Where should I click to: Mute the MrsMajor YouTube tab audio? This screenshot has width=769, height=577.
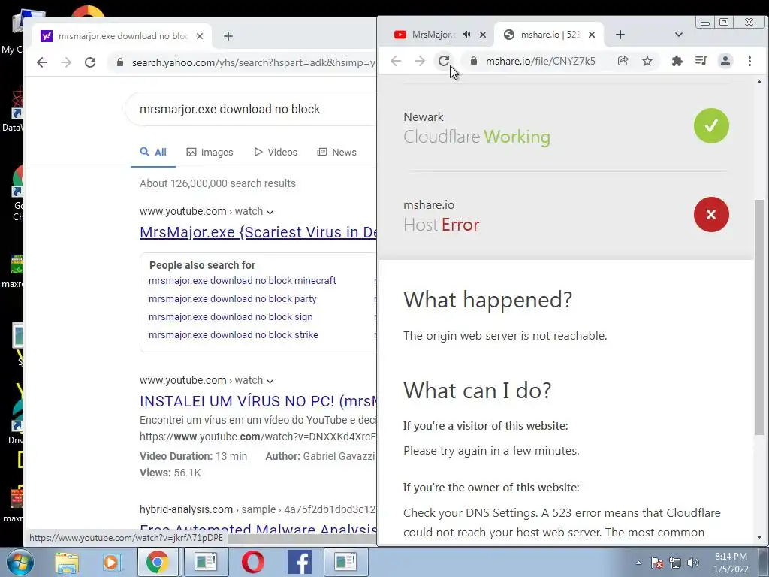[467, 35]
